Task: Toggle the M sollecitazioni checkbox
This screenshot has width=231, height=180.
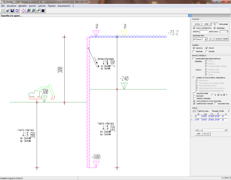Action: click(219, 95)
